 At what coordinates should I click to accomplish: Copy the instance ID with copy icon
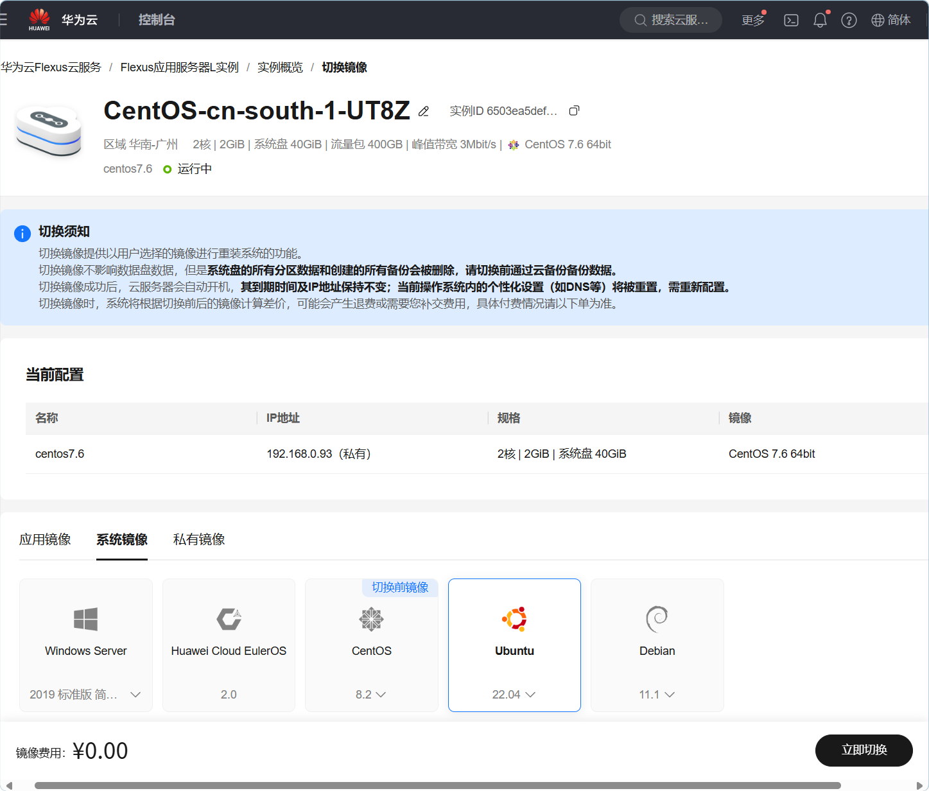pyautogui.click(x=574, y=111)
